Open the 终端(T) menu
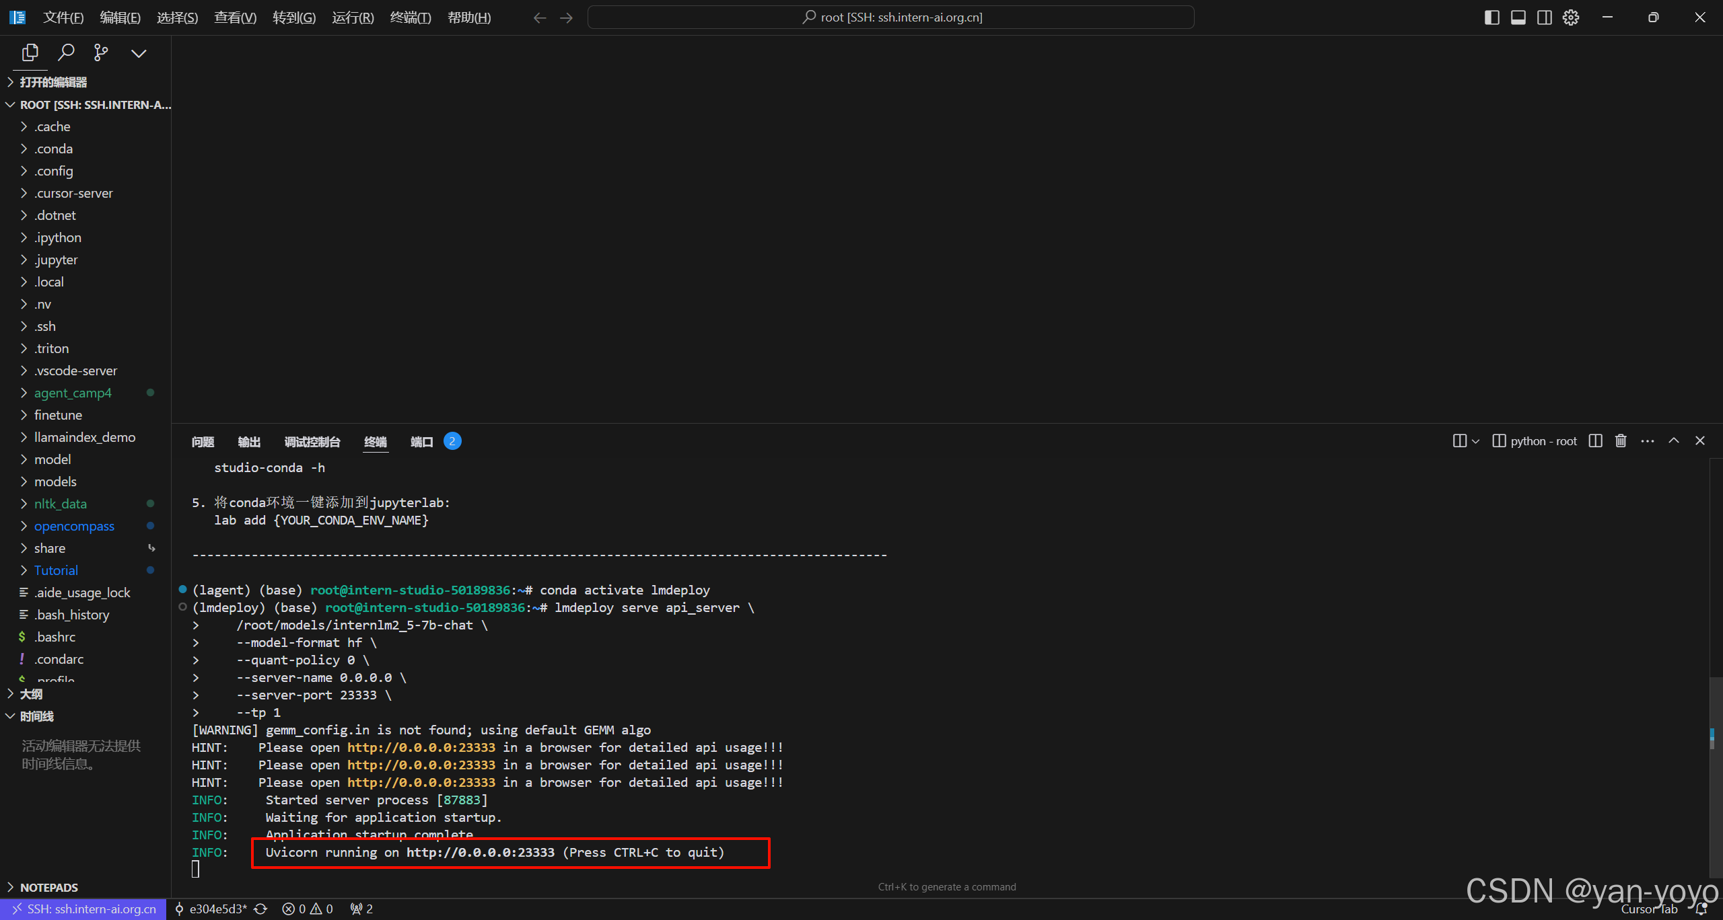The height and width of the screenshot is (920, 1723). [x=411, y=17]
